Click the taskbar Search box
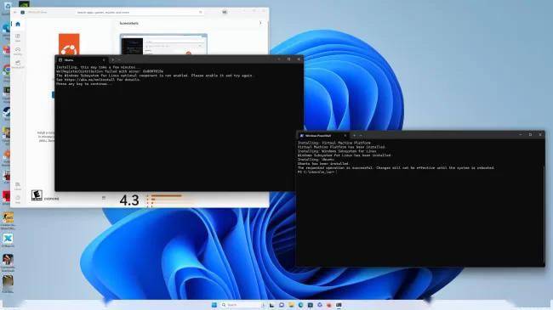 click(242, 305)
